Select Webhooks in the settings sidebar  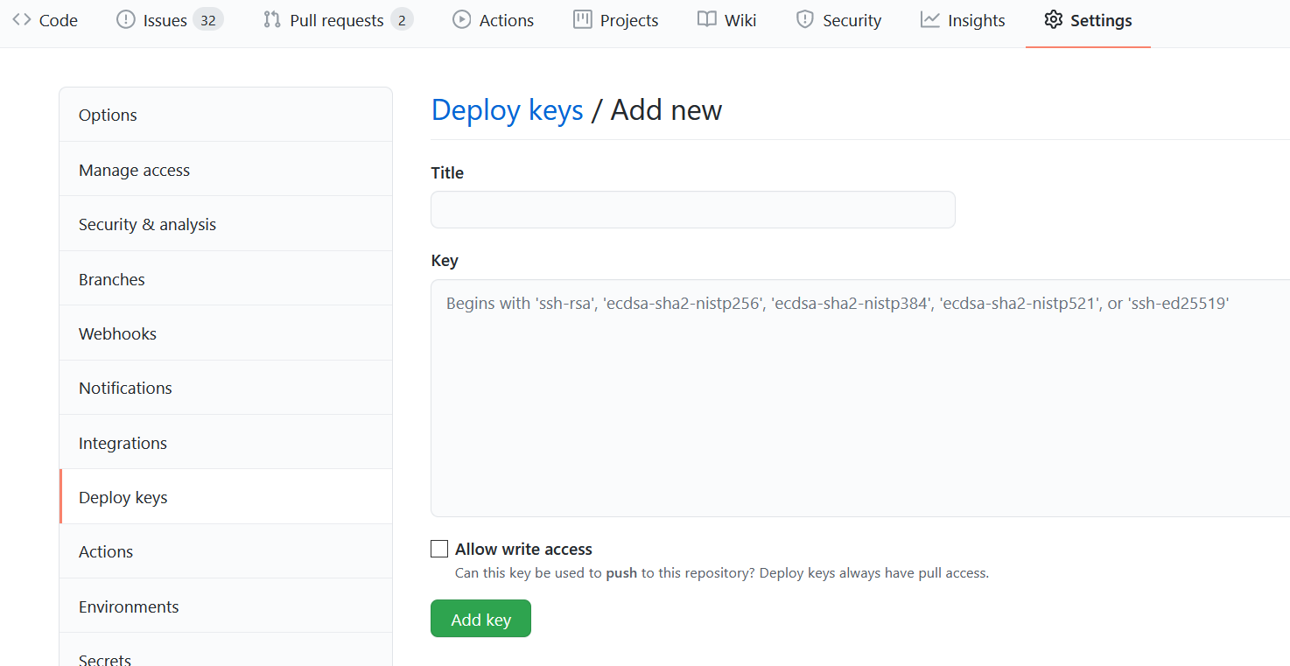coord(117,333)
